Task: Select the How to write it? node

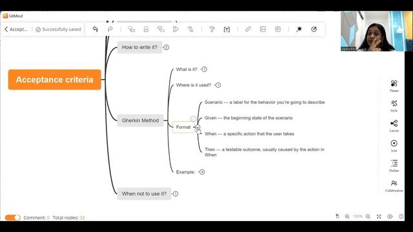Action: [139, 47]
